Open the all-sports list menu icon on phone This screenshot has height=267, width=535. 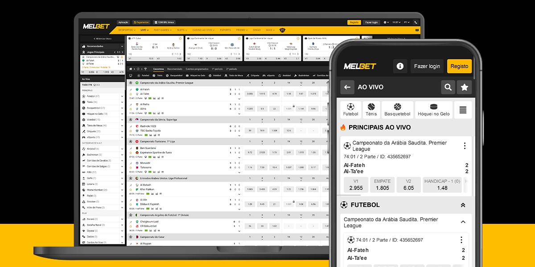pyautogui.click(x=463, y=110)
